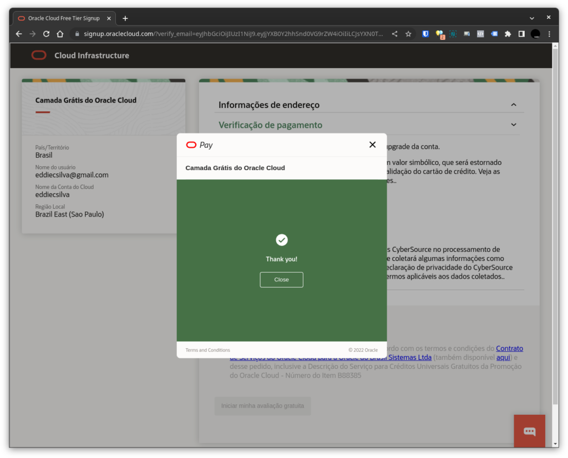Click Iniciar minha avaliação gratuita button

pyautogui.click(x=262, y=406)
